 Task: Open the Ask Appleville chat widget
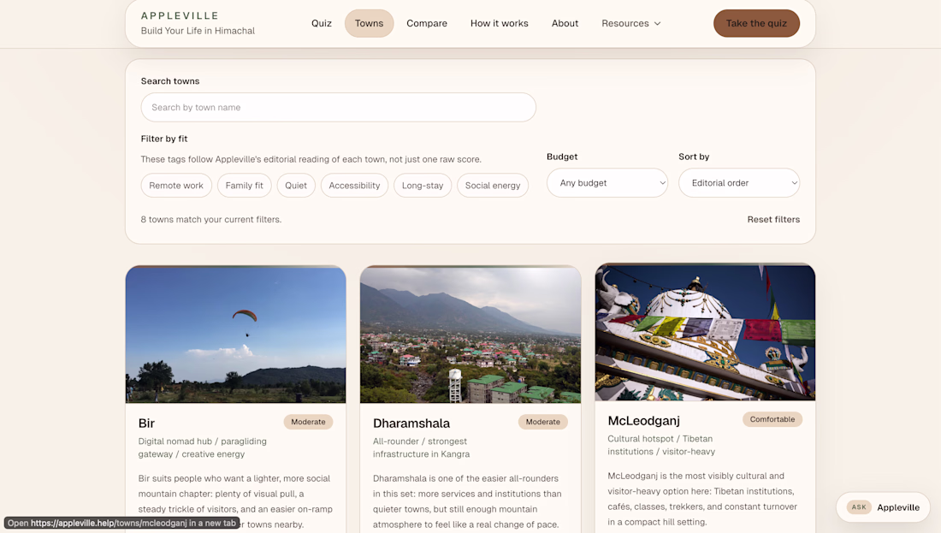click(883, 507)
